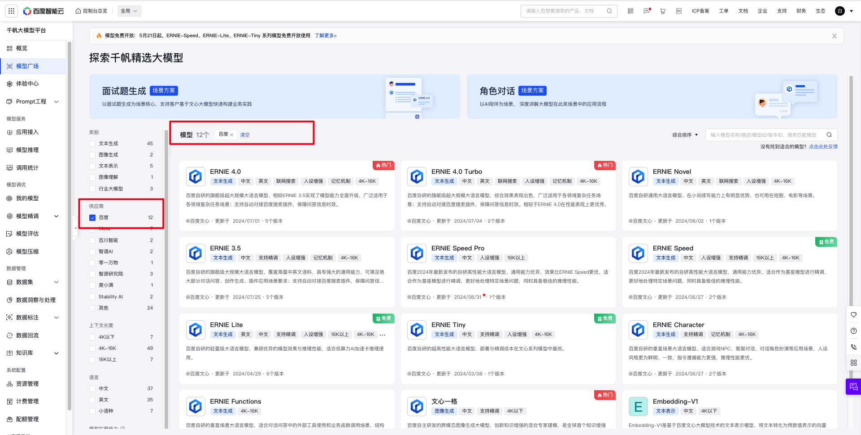The width and height of the screenshot is (861, 435).
Task: Uncheck the 百度 provider checkbox
Action: point(92,218)
